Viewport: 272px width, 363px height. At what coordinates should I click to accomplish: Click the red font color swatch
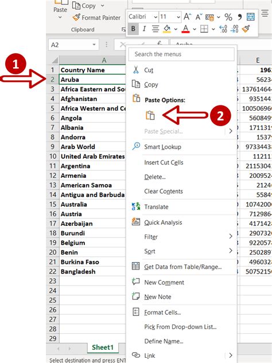tap(185, 29)
